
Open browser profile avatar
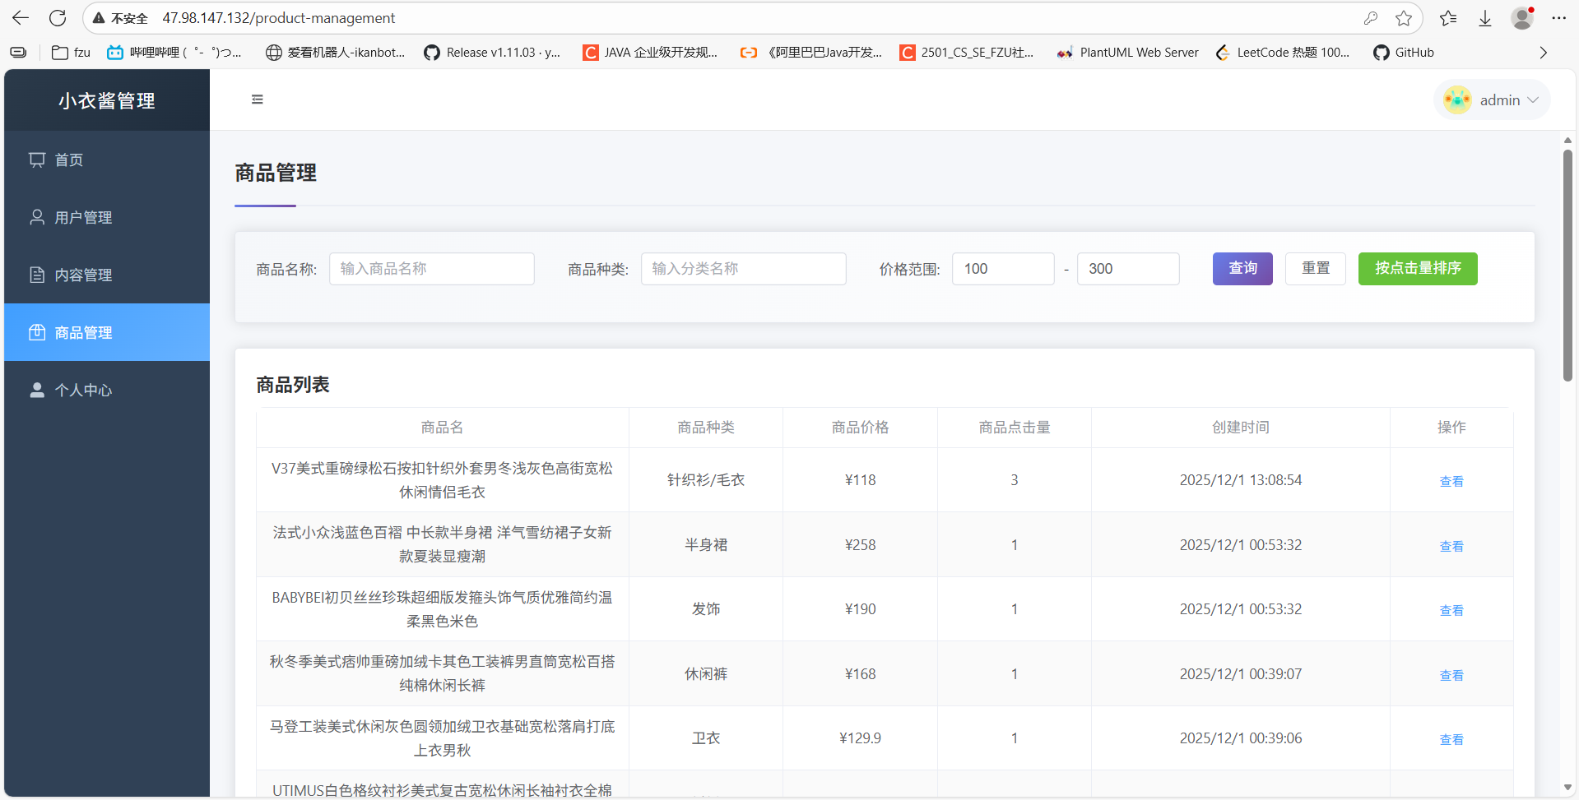click(1522, 18)
